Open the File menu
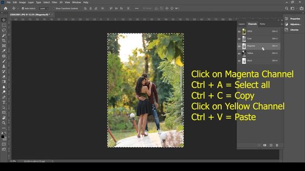The height and width of the screenshot is (171, 305). [x=9, y=2]
